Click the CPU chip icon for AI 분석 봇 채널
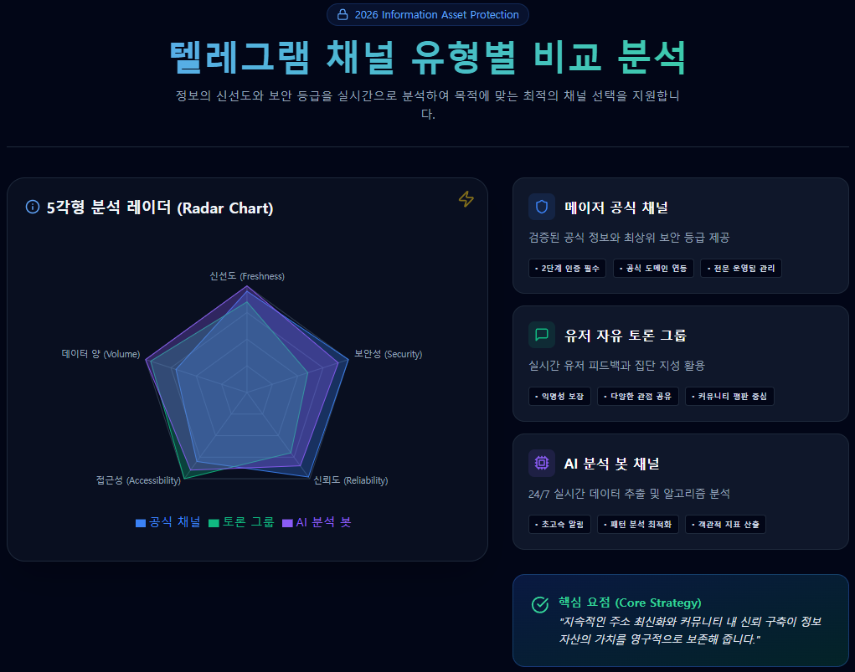 click(541, 462)
